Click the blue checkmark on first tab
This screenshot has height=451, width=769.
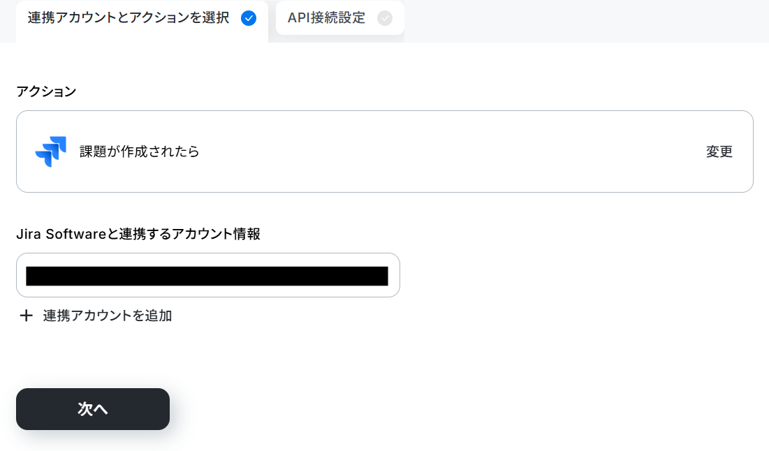249,18
